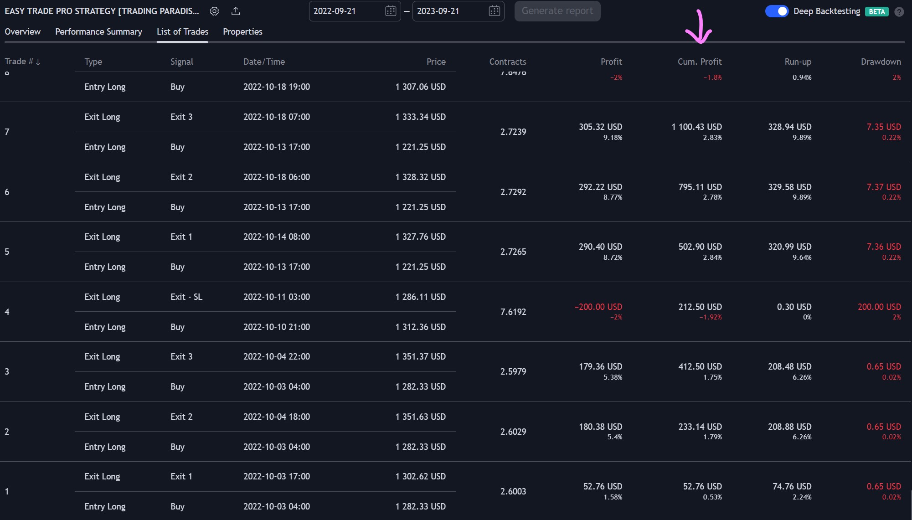Open end date calendar picker icon
This screenshot has height=520, width=912.
tap(494, 11)
